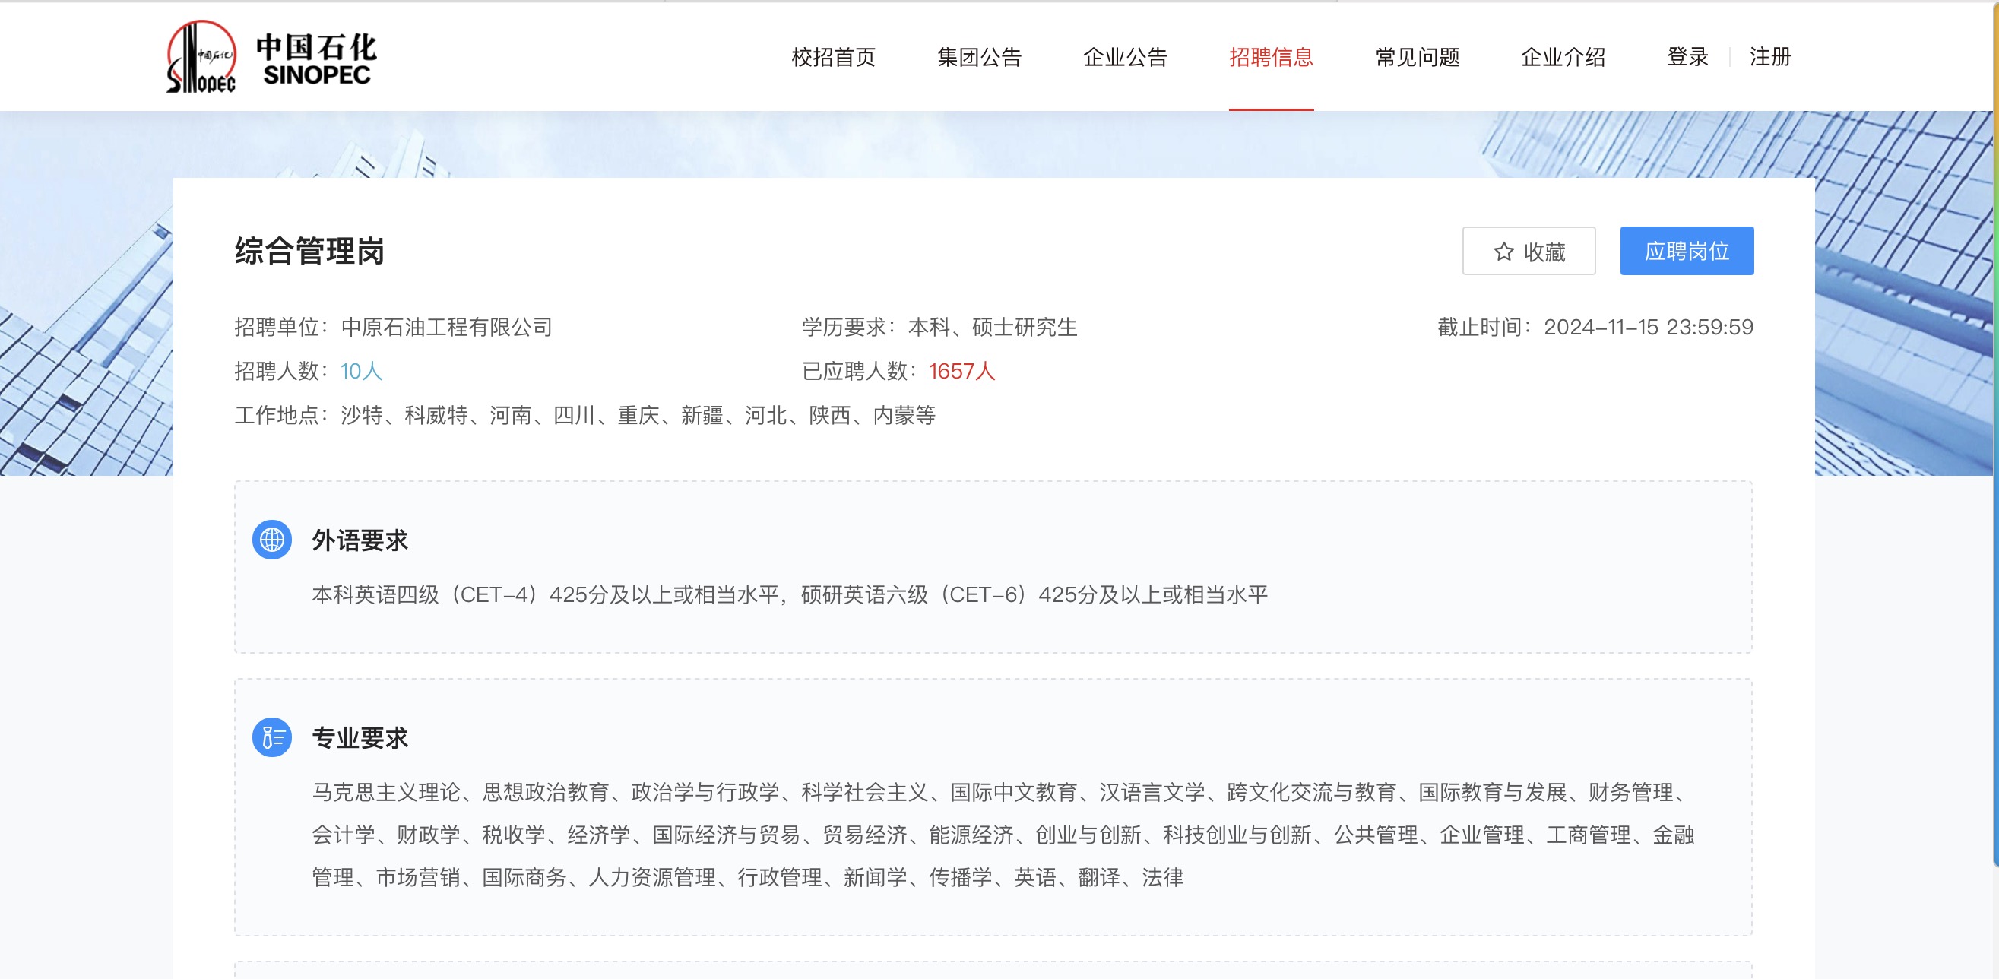Click the company name 中原石油工程有限公司
The width and height of the screenshot is (1999, 979).
tap(446, 328)
